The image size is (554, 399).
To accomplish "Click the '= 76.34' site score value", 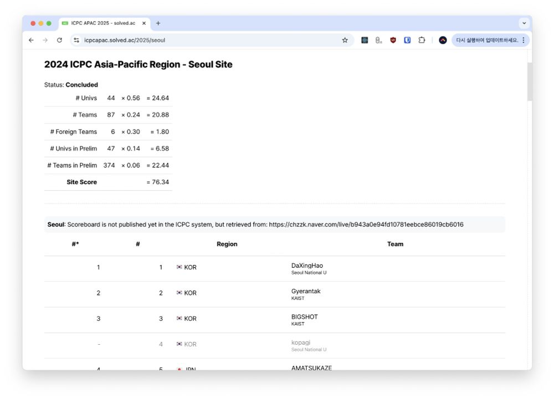I will point(157,182).
